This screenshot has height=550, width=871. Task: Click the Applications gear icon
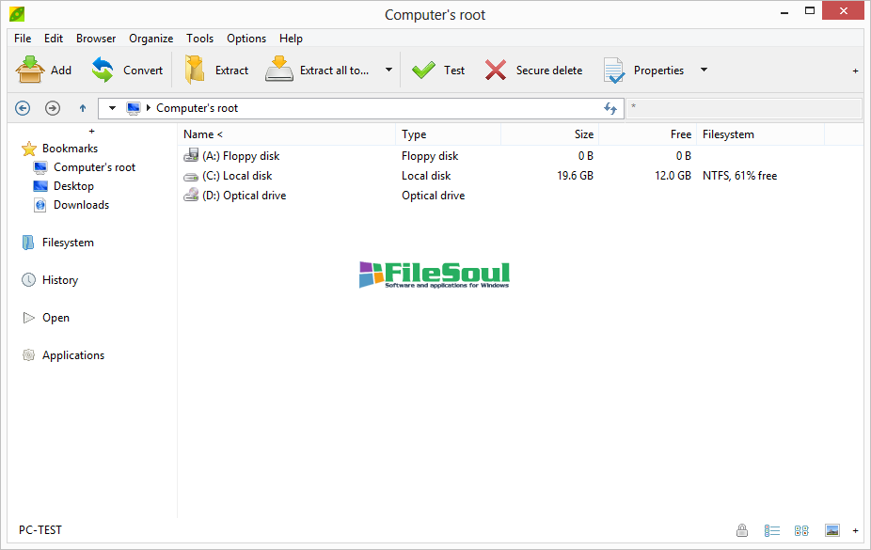click(x=28, y=355)
